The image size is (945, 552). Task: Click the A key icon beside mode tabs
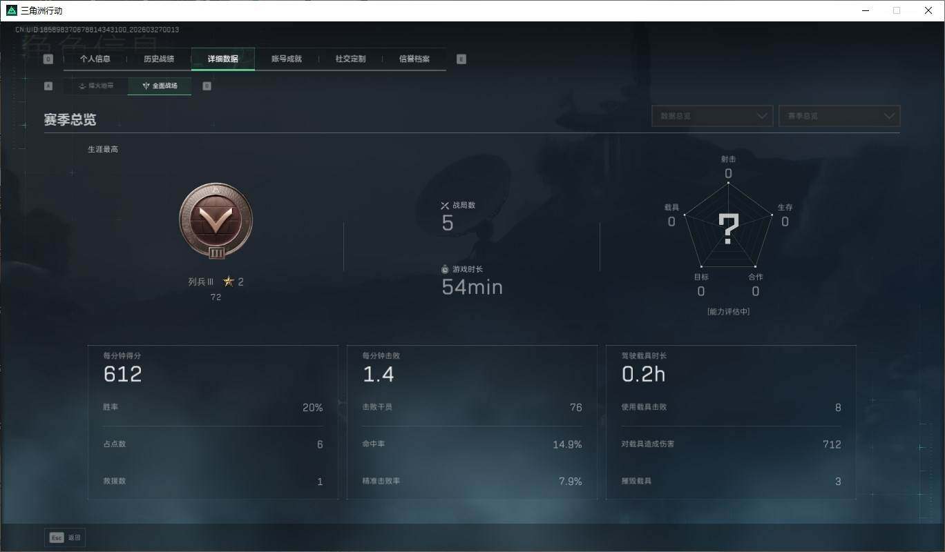tap(48, 86)
